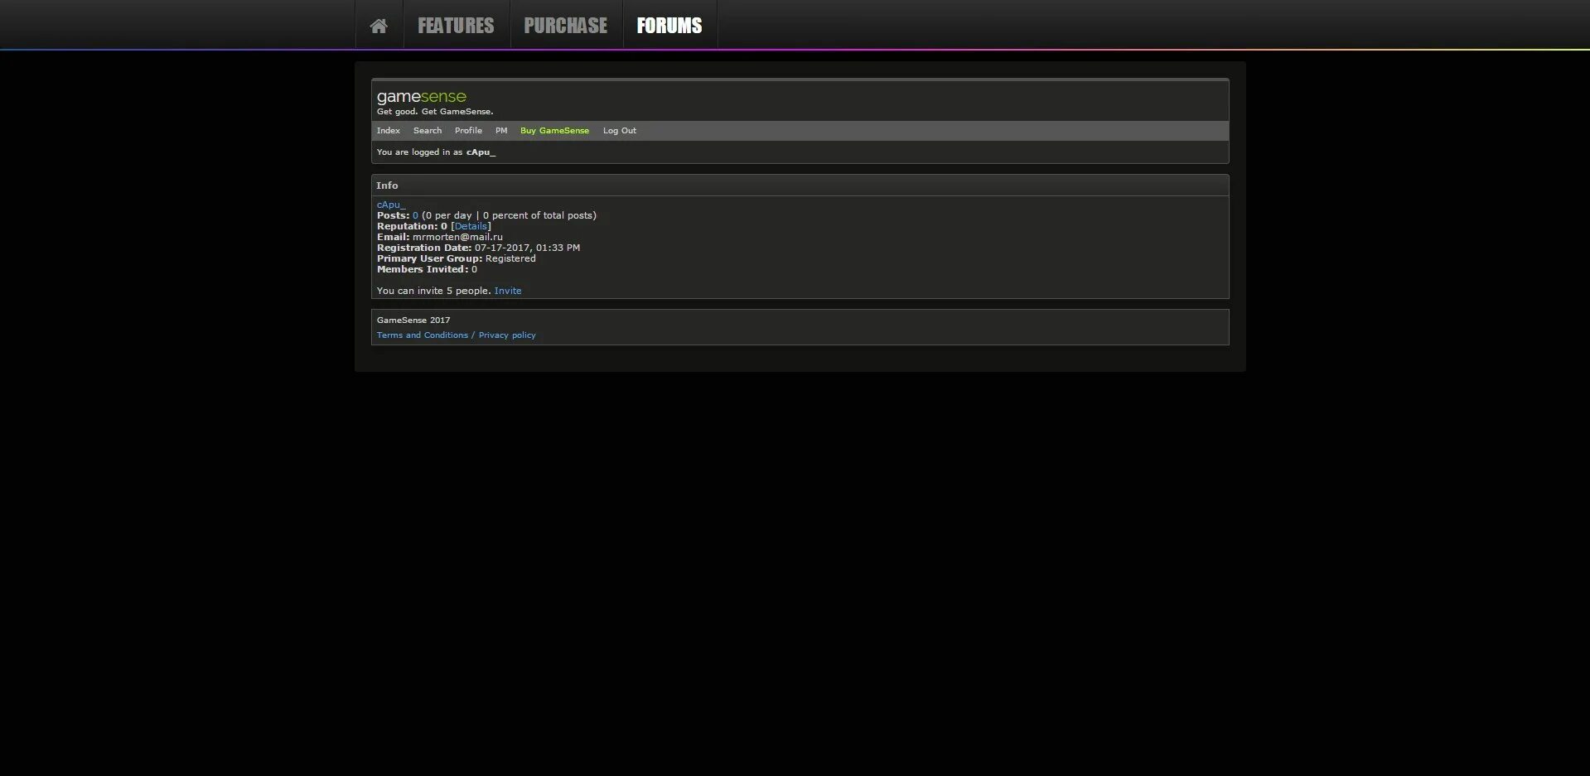Click the GameSense 2017 footer text
The width and height of the screenshot is (1590, 776).
[413, 321]
